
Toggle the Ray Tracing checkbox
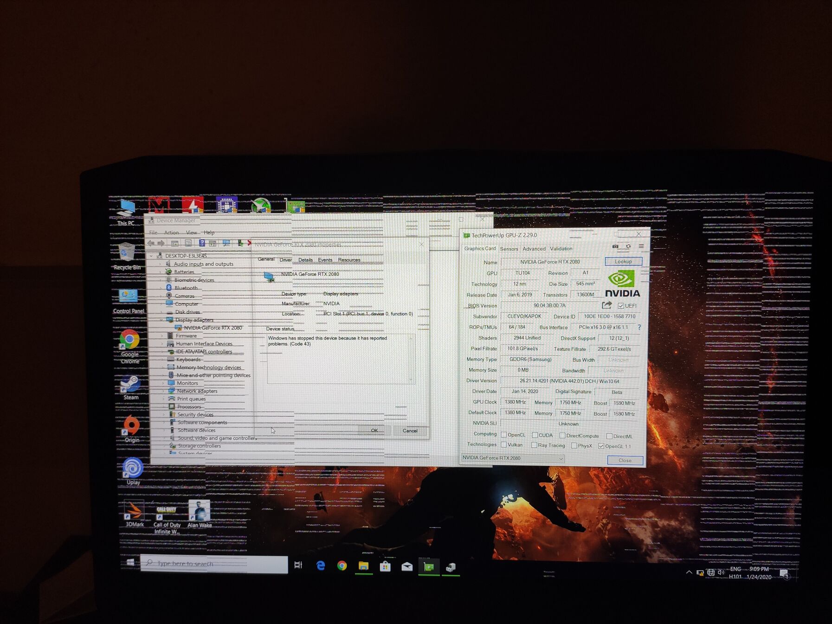click(x=534, y=445)
